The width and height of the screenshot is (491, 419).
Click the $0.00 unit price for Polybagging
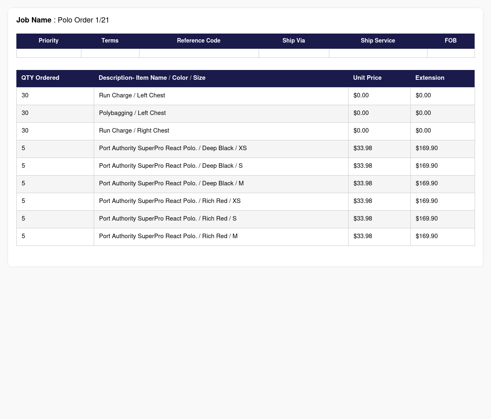[x=361, y=113]
